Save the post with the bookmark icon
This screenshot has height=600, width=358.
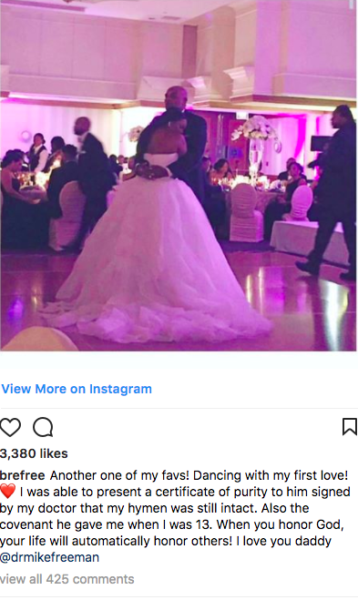[349, 427]
